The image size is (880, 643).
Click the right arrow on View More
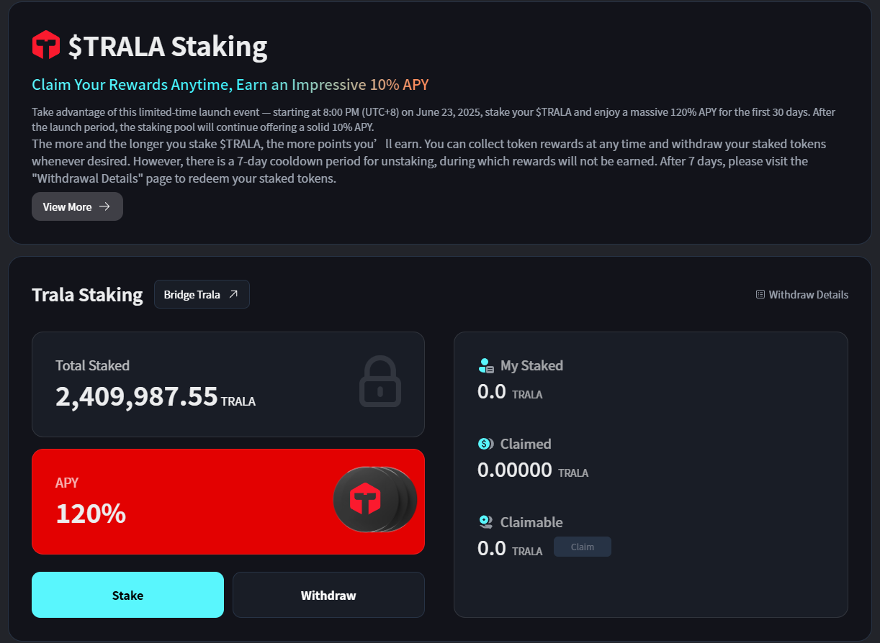104,206
